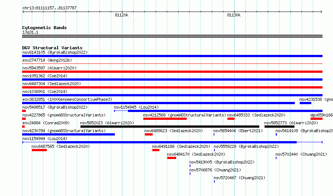
Task: Click the nsv6143105 (ByrskaBishop2022) variant label
Action: [x=55, y=52]
